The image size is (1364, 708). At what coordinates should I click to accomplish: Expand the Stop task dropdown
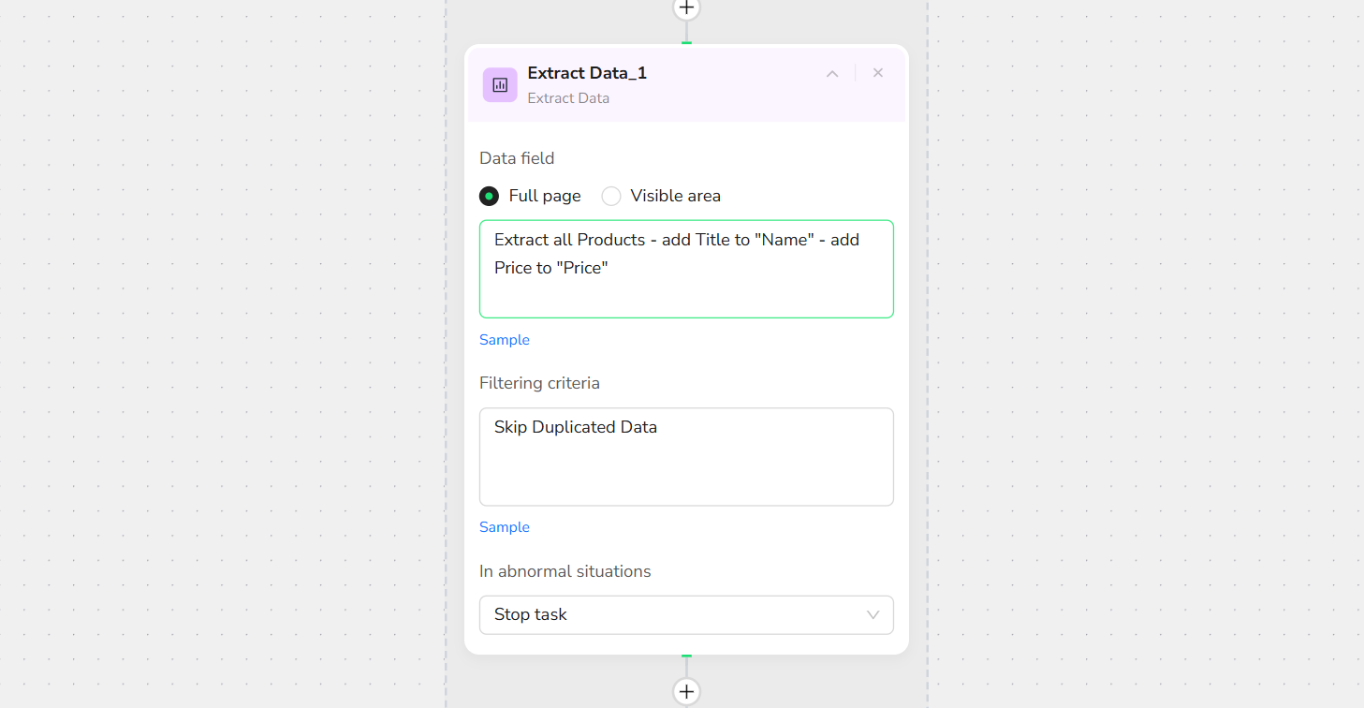coord(686,614)
